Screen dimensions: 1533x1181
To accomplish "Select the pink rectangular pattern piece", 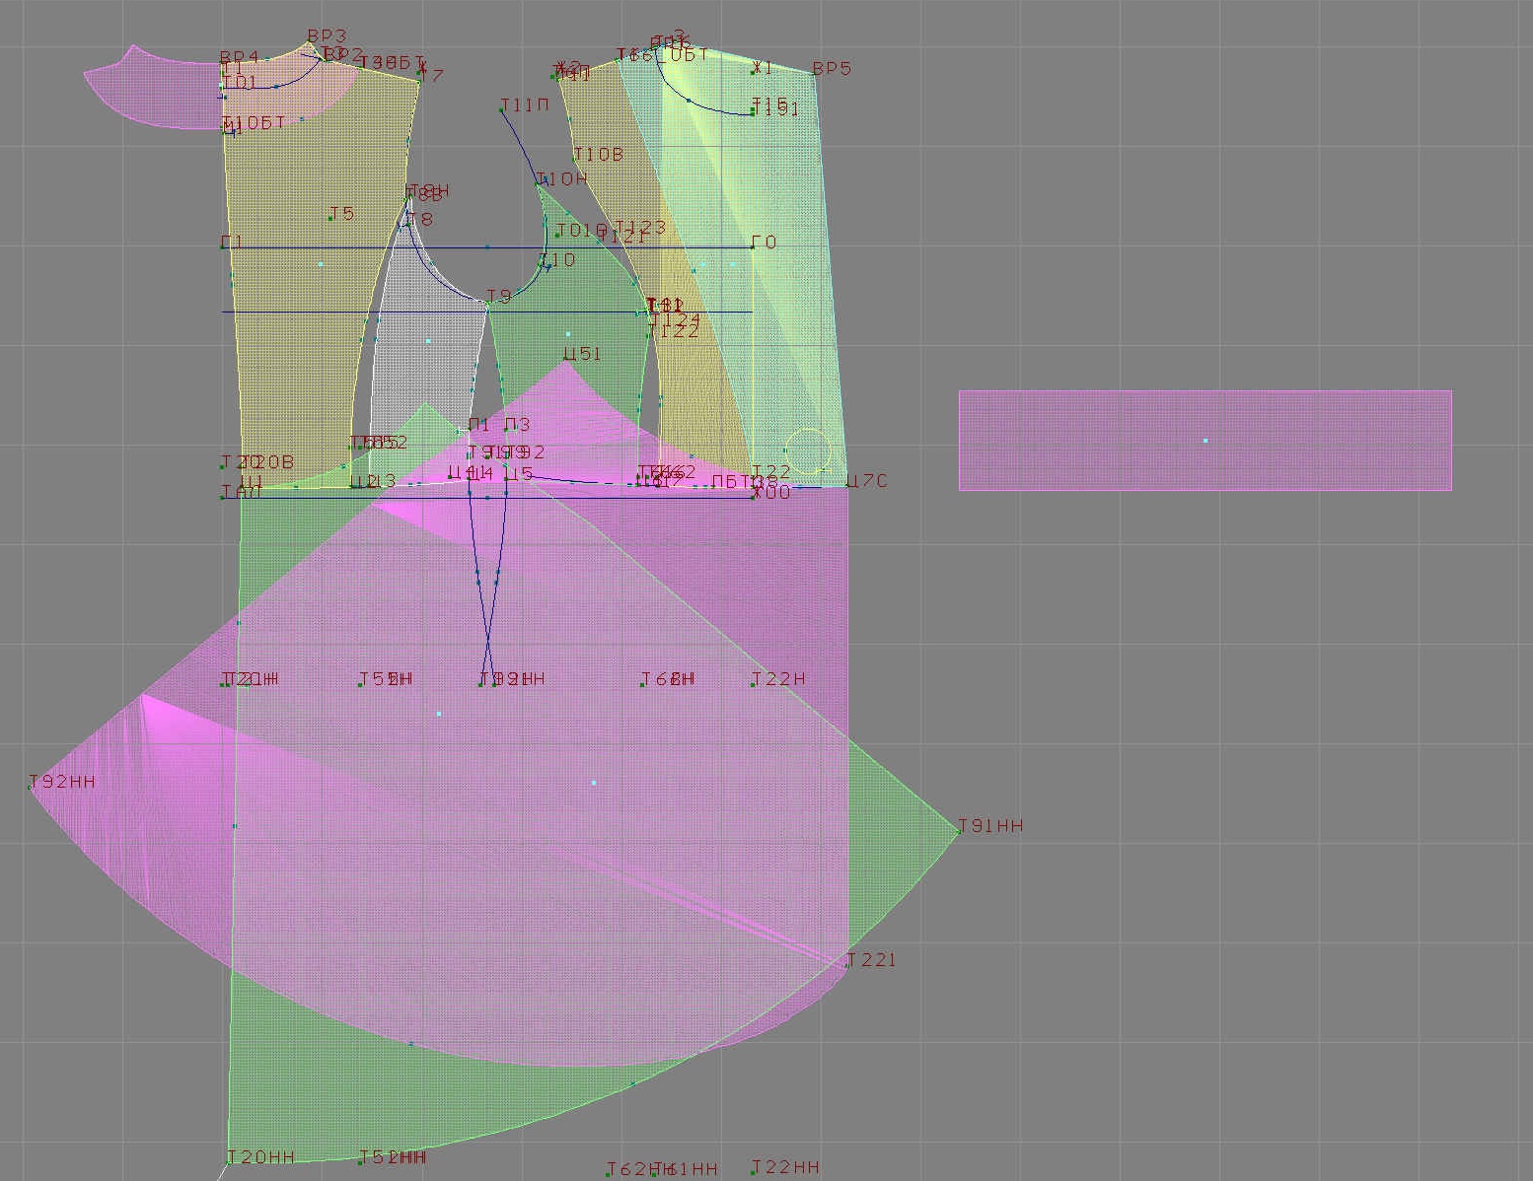I will (x=1204, y=440).
